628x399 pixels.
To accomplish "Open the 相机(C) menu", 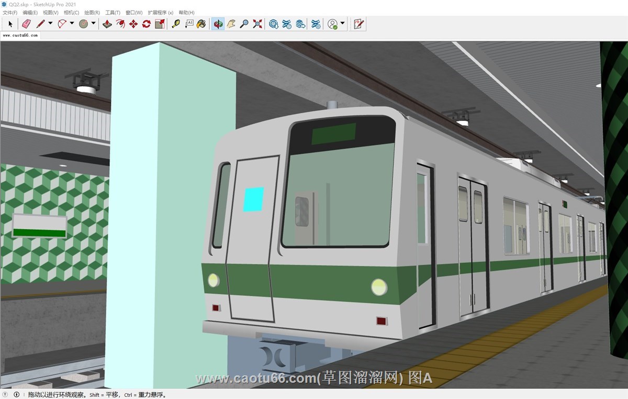I will pos(71,13).
